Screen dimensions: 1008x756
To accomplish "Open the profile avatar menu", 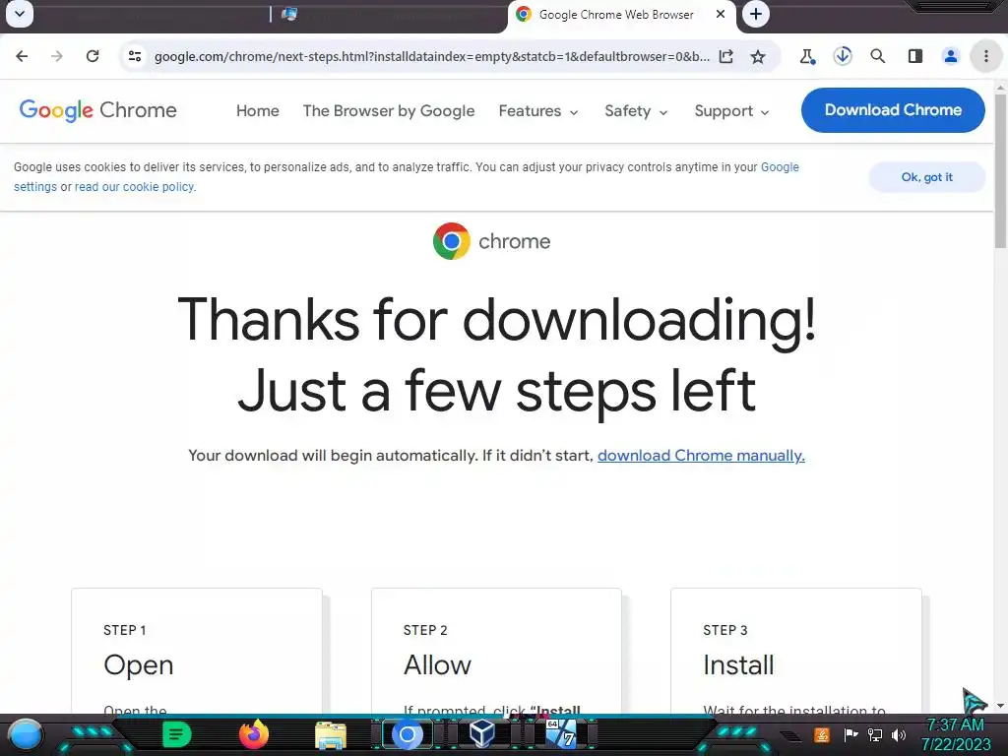I will [x=951, y=56].
